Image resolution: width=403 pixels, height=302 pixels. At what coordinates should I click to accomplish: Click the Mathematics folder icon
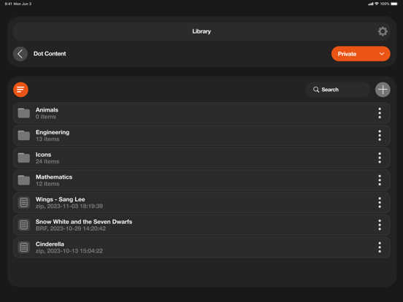point(24,180)
